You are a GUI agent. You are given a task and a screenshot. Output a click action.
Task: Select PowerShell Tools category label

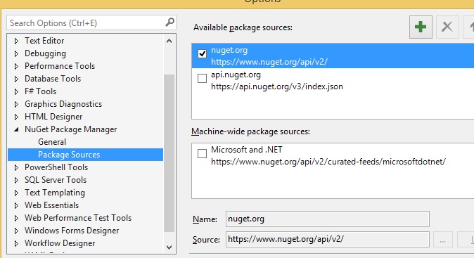point(56,167)
